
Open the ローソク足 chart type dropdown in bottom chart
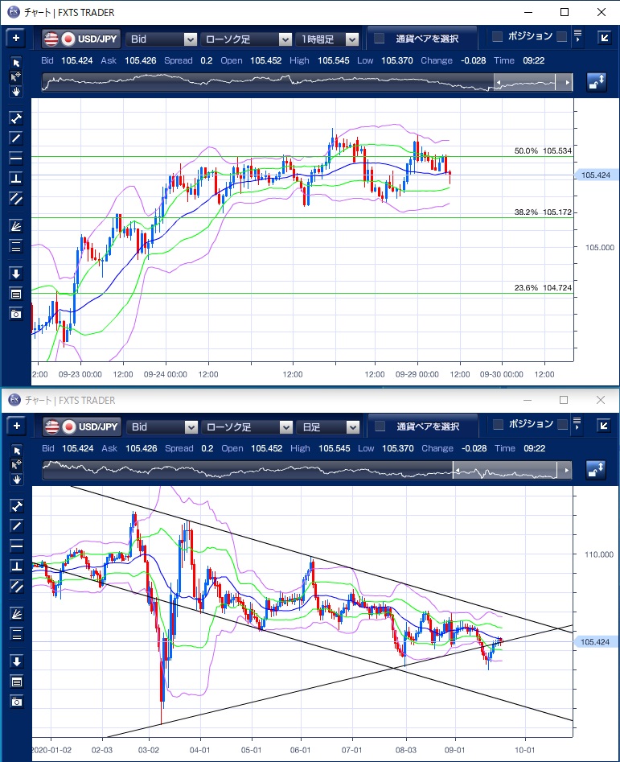[x=246, y=426]
